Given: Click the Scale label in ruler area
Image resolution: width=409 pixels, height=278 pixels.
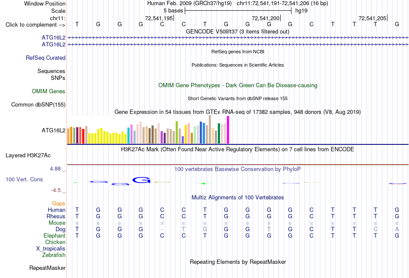Looking at the screenshot, I should coord(58,11).
